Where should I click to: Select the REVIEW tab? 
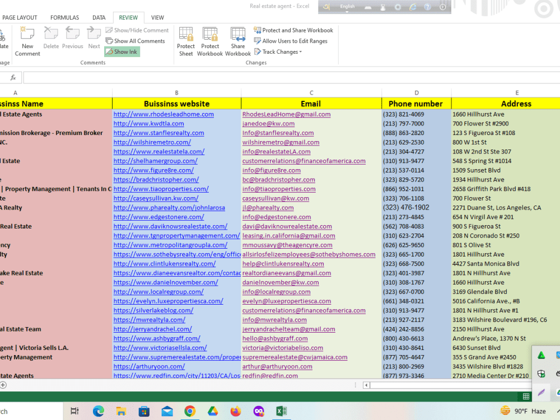(128, 17)
